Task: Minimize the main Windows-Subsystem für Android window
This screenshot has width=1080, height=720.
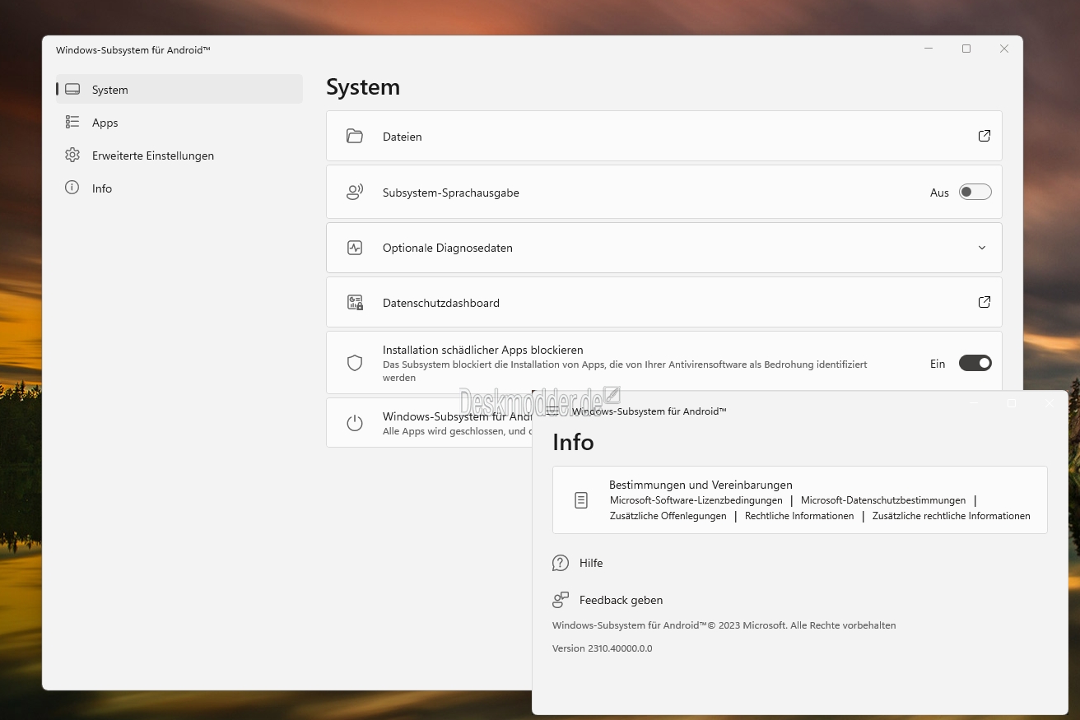Action: (929, 49)
